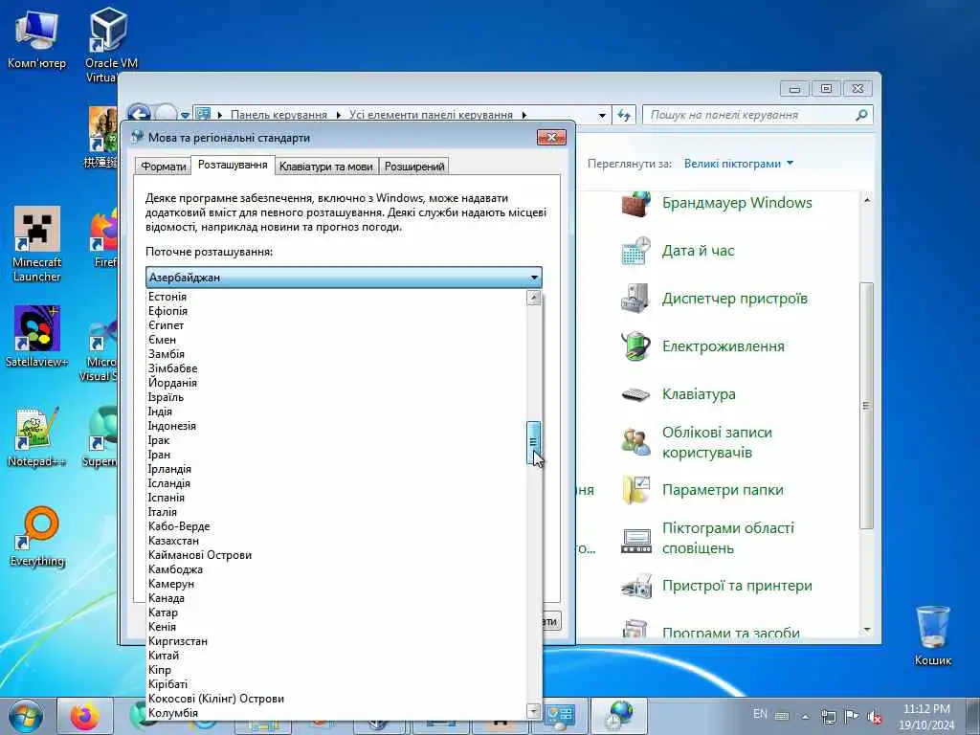Open address bar history dropdown arrow
The width and height of the screenshot is (980, 735).
(602, 115)
